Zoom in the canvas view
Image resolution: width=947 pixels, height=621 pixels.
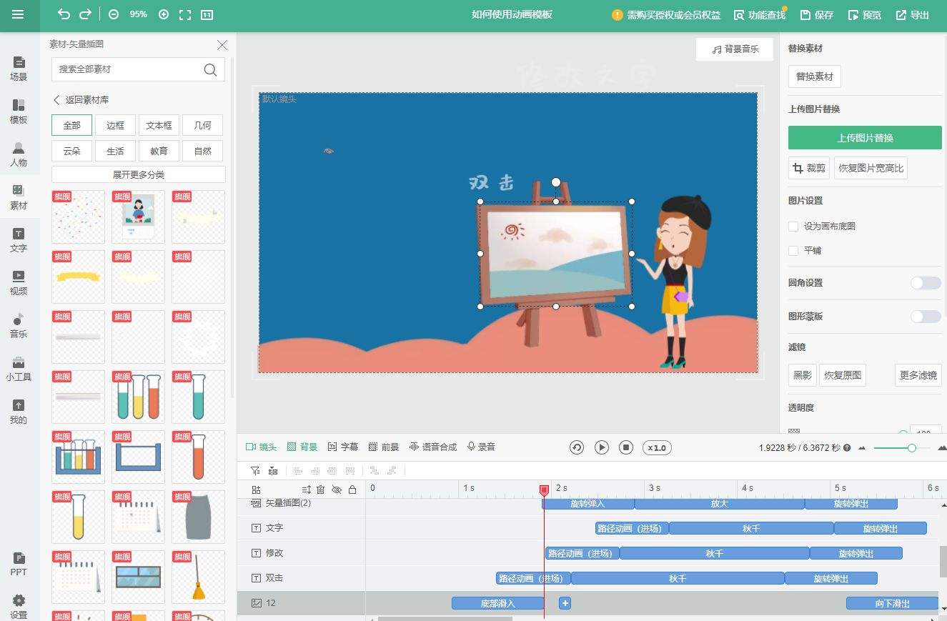(x=164, y=14)
